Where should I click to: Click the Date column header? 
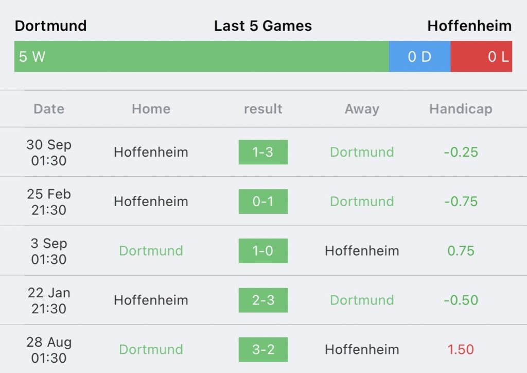[x=49, y=109]
